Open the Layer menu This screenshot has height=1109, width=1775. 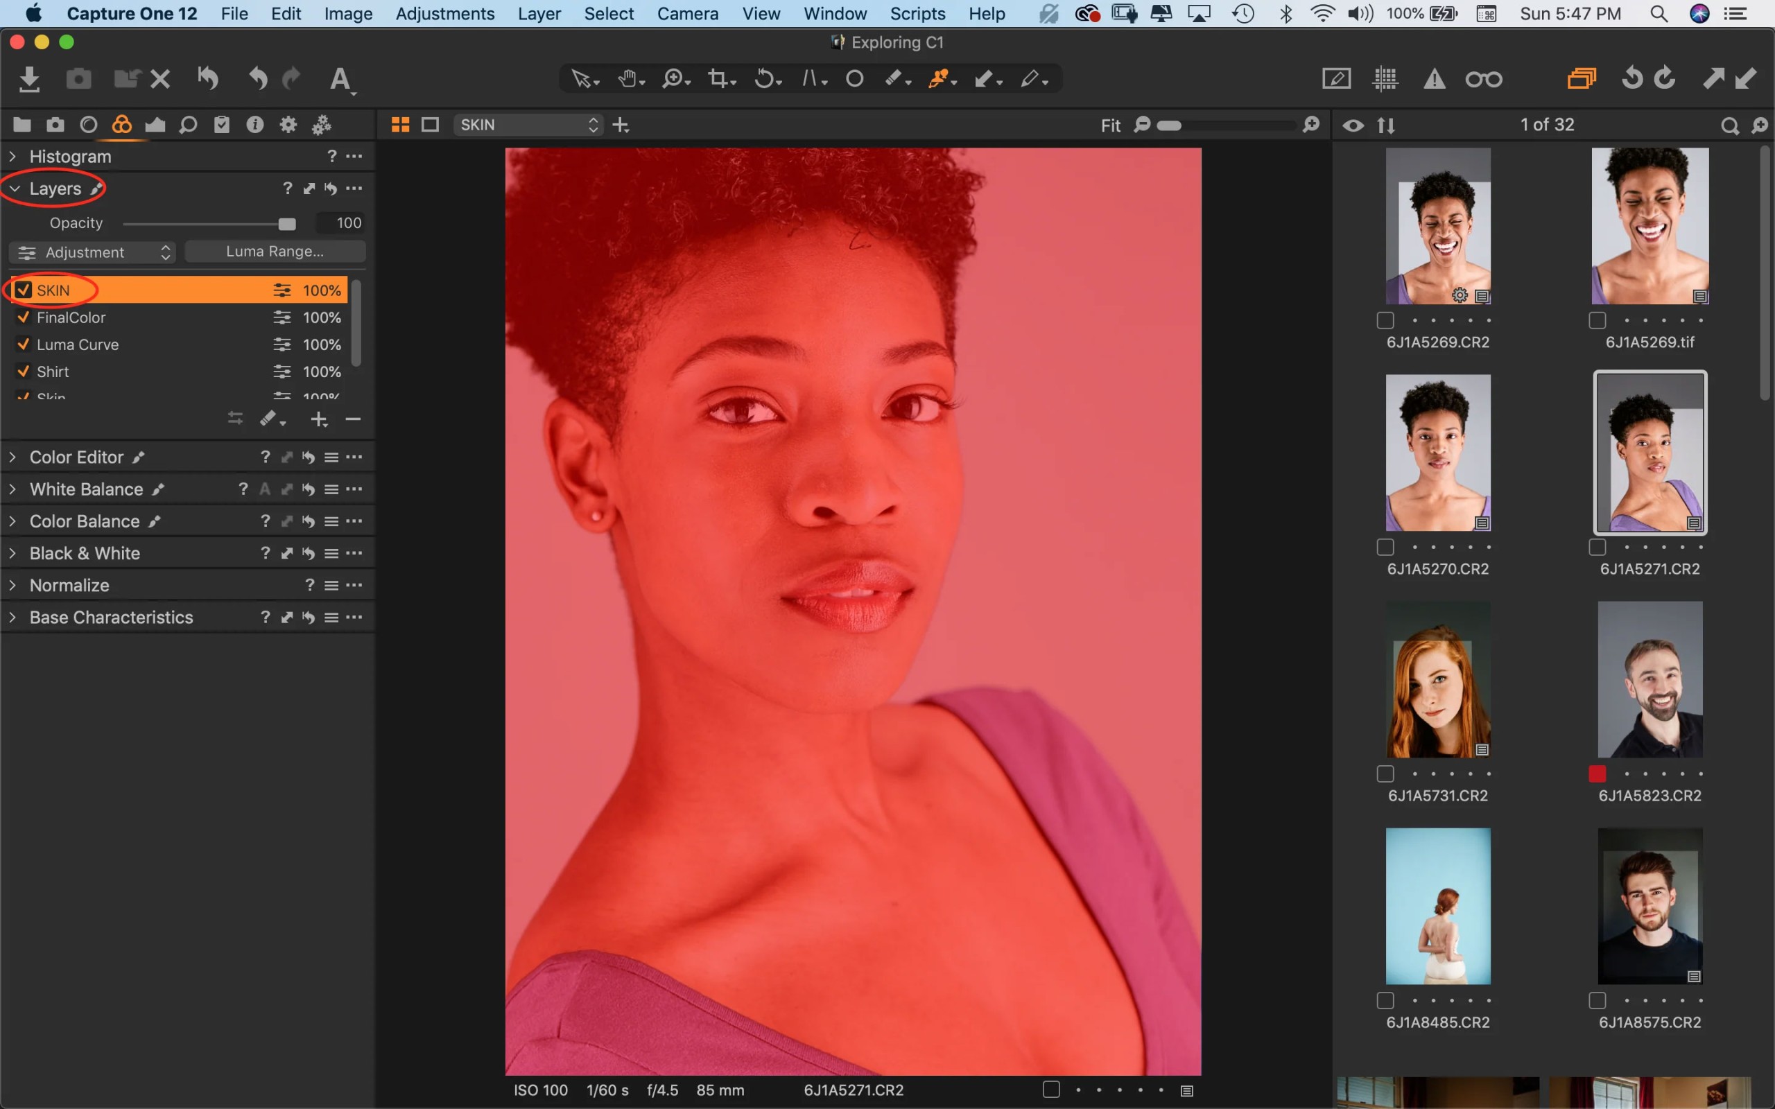(539, 13)
